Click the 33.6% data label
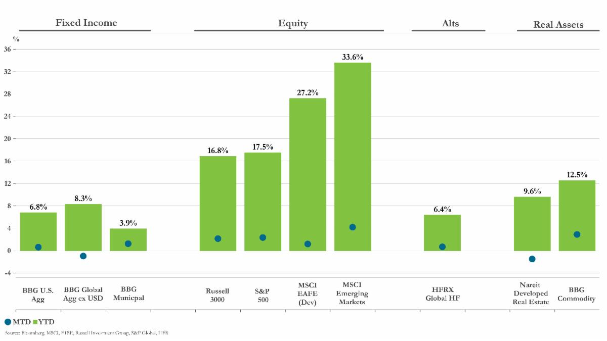607x341 pixels. [x=353, y=57]
